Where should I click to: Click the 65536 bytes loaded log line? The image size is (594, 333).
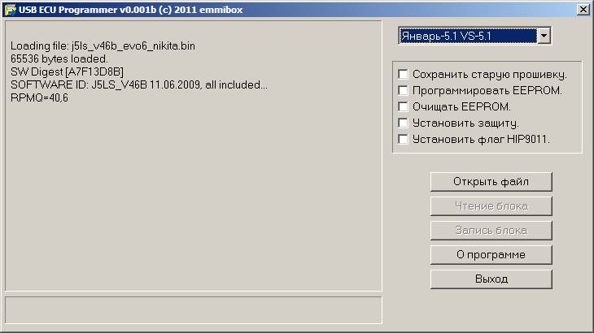[x=59, y=59]
